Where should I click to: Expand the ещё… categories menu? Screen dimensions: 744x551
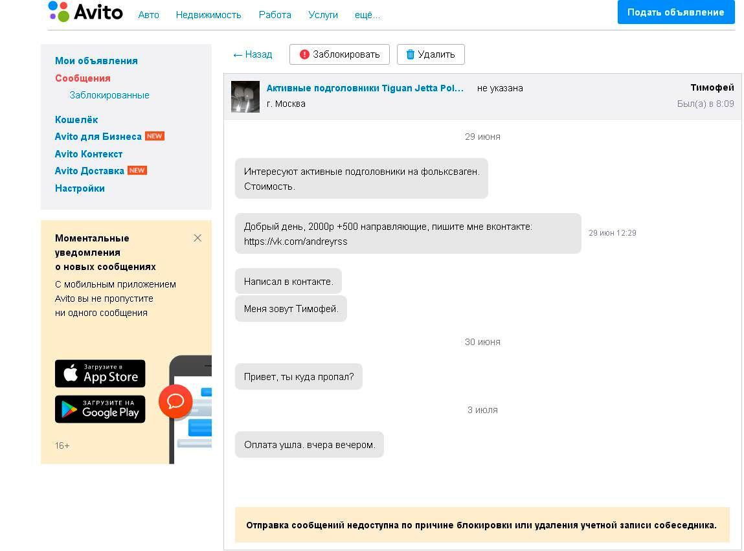367,15
